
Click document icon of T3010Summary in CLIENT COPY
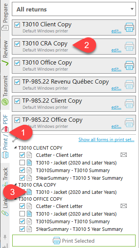pos(29,170)
